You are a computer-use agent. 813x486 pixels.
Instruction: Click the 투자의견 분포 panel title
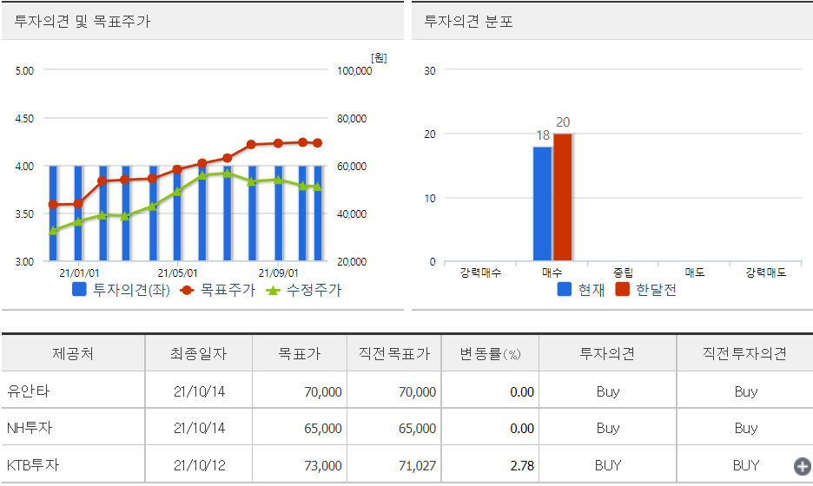tap(468, 22)
